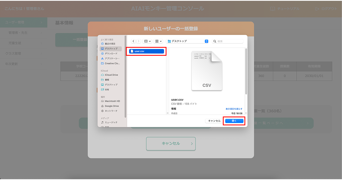Viewport: 342px width, 180px height.
Task: Select ダウンロード in sidebar
Action: [111, 54]
